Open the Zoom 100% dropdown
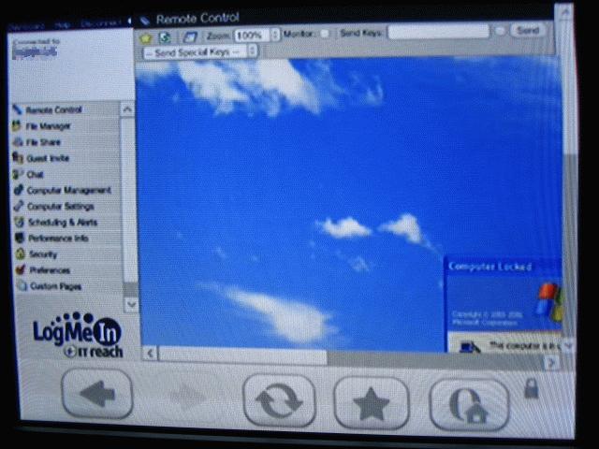599x449 pixels. pyautogui.click(x=257, y=36)
